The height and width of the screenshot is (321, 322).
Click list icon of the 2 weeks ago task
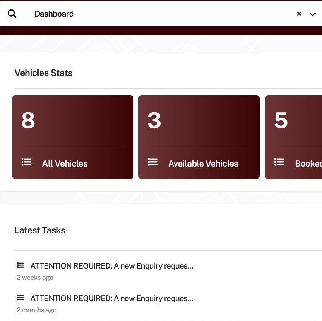21,265
